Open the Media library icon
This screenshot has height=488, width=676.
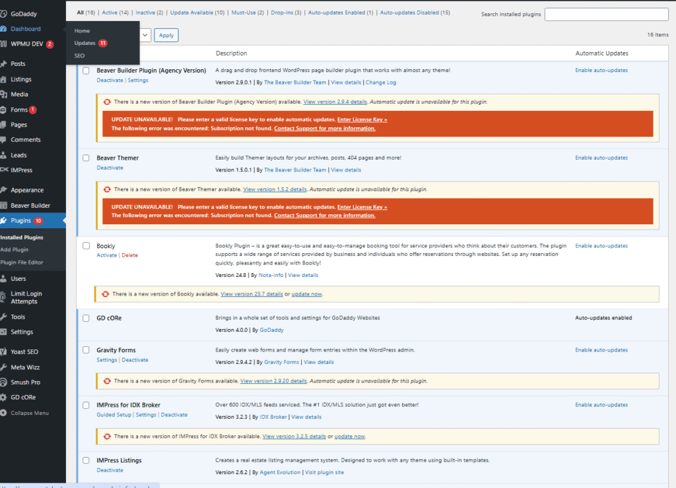pos(3,94)
